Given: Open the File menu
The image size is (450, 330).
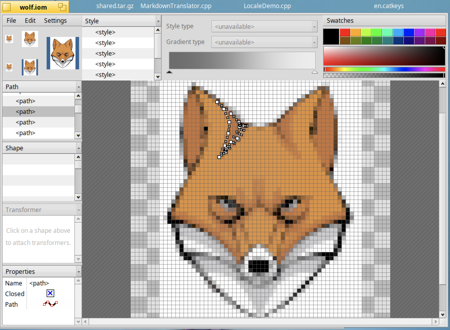Looking at the screenshot, I should pyautogui.click(x=11, y=20).
